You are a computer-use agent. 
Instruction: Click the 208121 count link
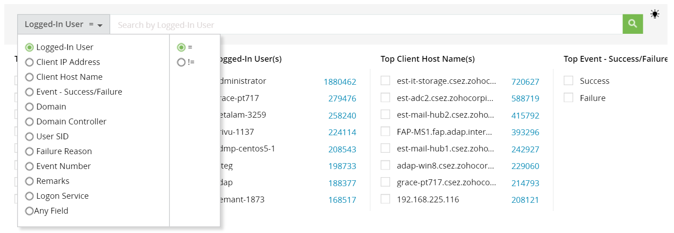525,200
